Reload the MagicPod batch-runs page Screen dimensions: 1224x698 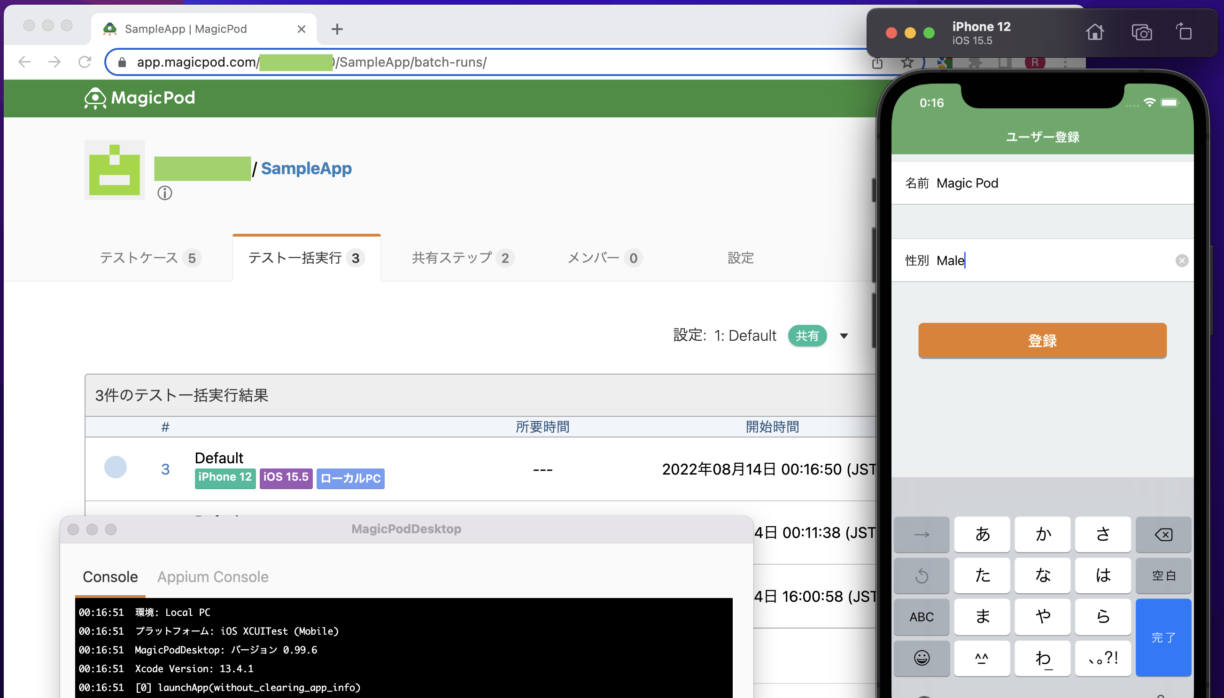pos(85,62)
